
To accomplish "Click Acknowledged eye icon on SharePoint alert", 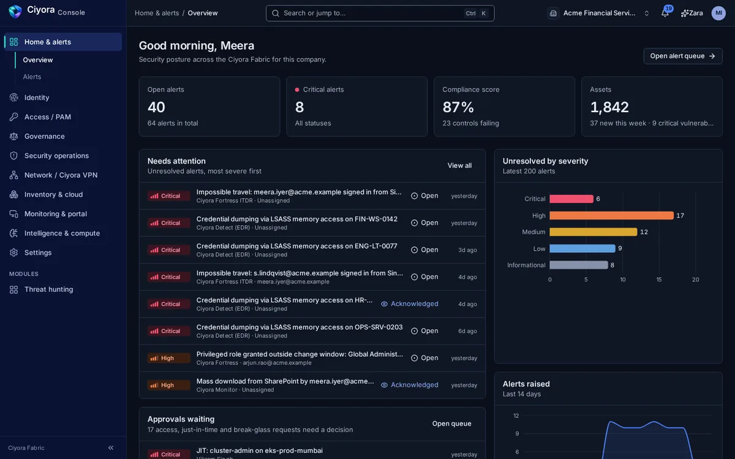I will click(385, 385).
